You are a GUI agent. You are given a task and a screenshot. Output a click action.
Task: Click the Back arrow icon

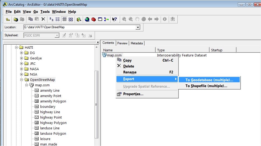(150, 19)
